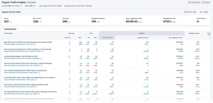Viewport: 213px width, 103px height.
Task: Open external link icon for link-building-strategies URL
Action: coord(41,59)
